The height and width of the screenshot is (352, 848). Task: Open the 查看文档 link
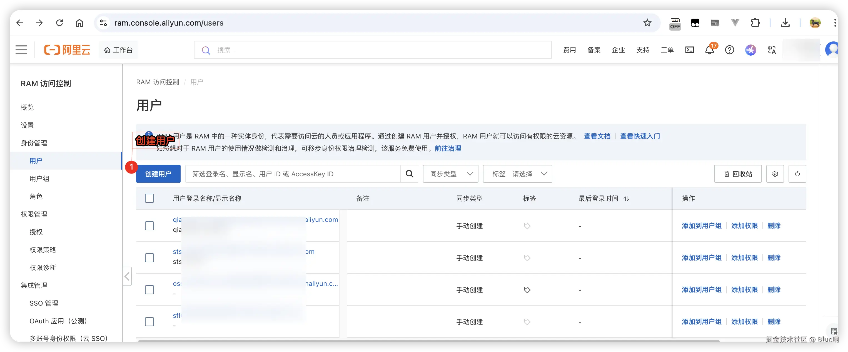pyautogui.click(x=597, y=136)
